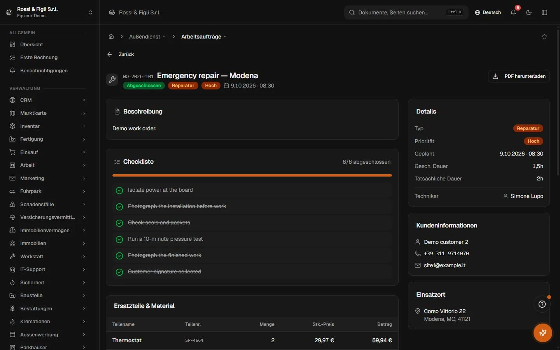560x350 pixels.
Task: Toggle dark mode with the moon icon
Action: tap(529, 12)
